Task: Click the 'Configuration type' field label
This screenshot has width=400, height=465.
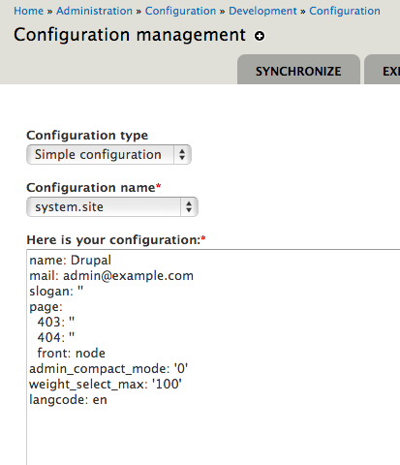Action: click(x=87, y=136)
